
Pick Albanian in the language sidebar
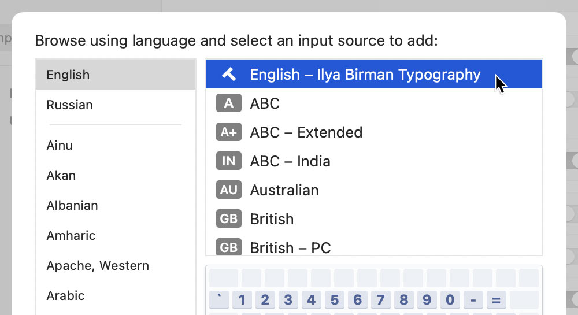tap(72, 205)
